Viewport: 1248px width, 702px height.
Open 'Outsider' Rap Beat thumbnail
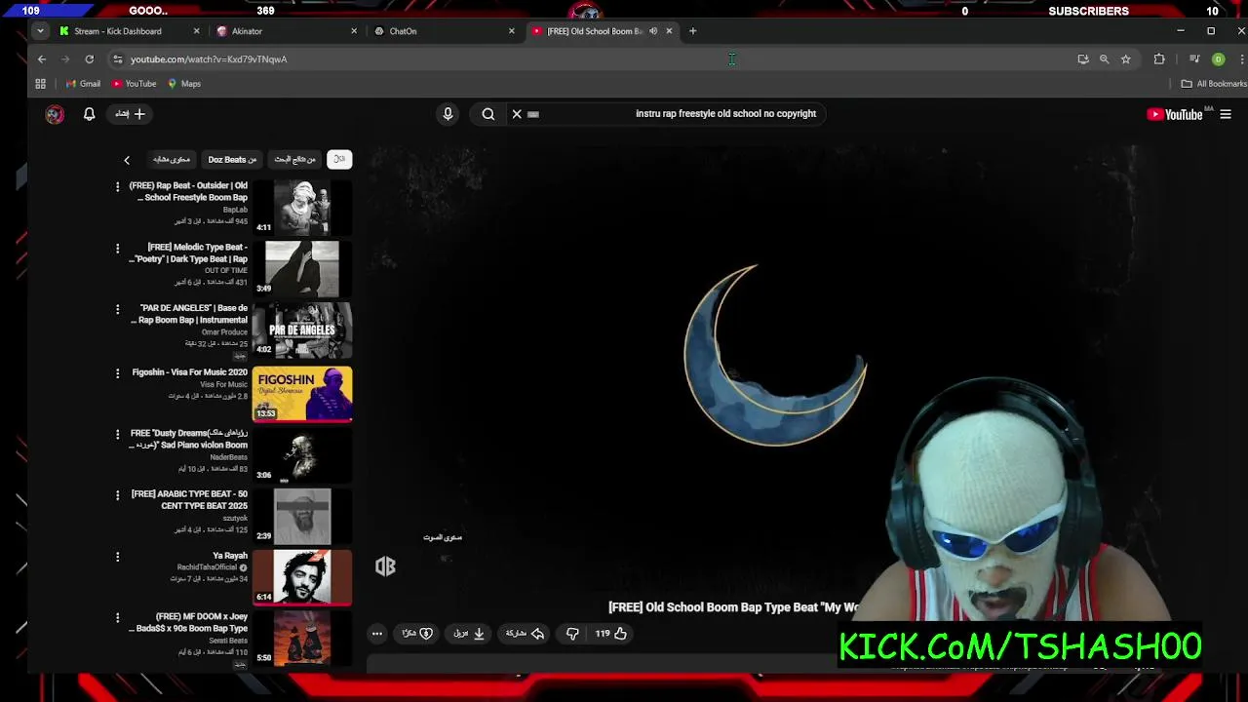[x=302, y=207]
